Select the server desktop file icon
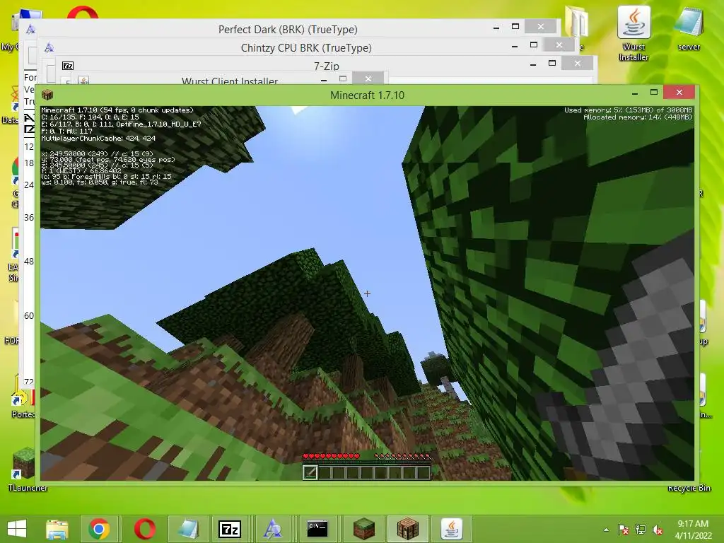 click(689, 28)
